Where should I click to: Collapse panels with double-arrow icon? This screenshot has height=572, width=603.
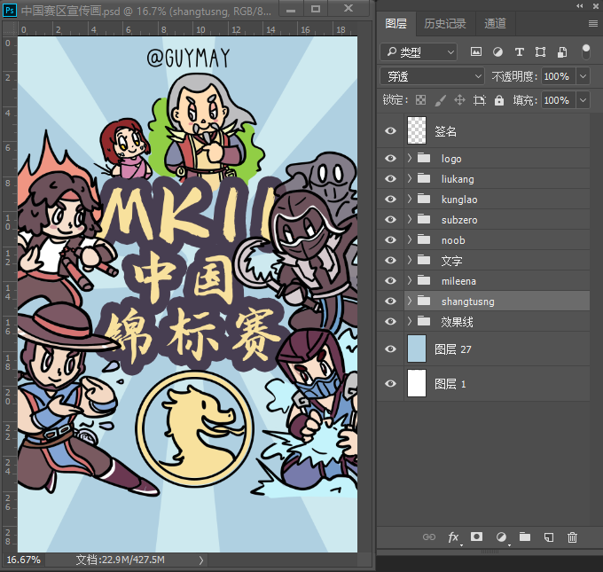[x=580, y=5]
